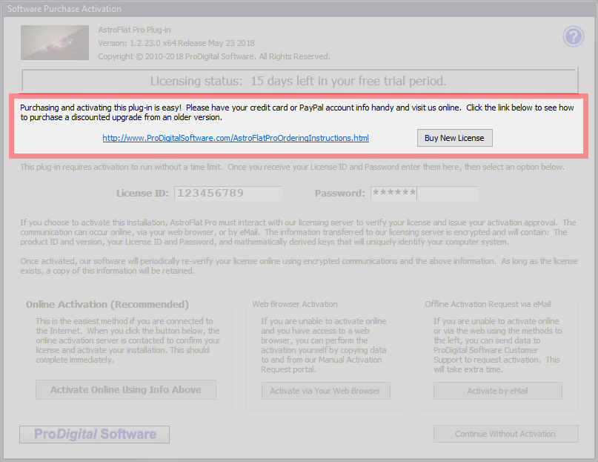Image resolution: width=598 pixels, height=462 pixels.
Task: Click the 'AstroFlat Pro Plug-in' title text
Action: 134,30
